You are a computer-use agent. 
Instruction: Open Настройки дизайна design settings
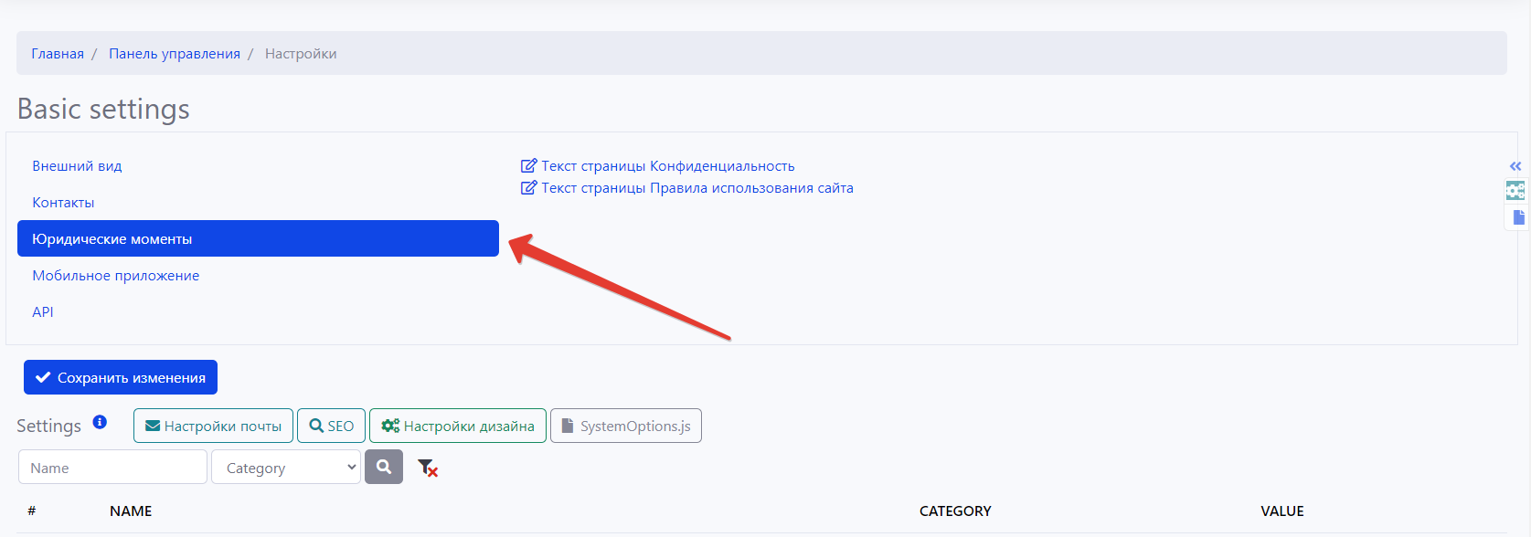point(457,426)
